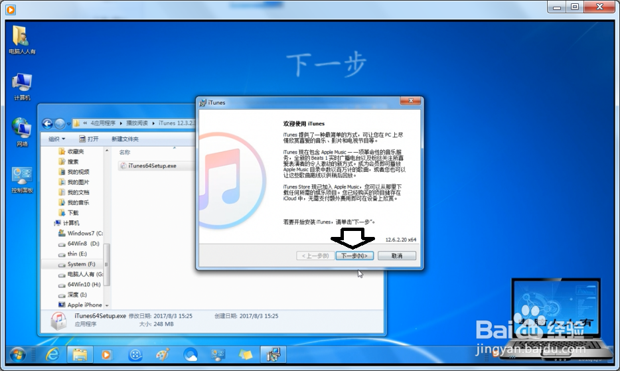Open the blue cloud browser taskbar icon
Image resolution: width=620 pixels, height=371 pixels.
(x=191, y=354)
